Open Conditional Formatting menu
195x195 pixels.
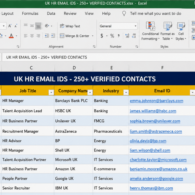click(151, 31)
